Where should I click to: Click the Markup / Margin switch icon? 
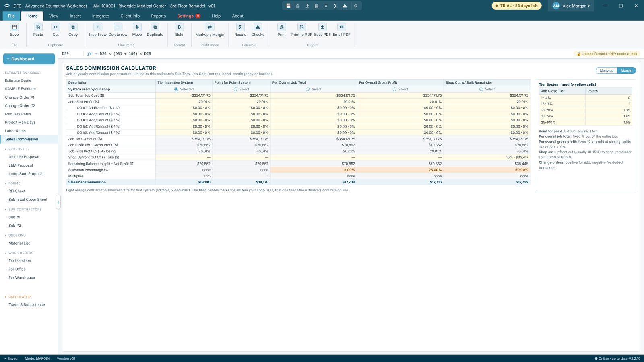(x=210, y=27)
